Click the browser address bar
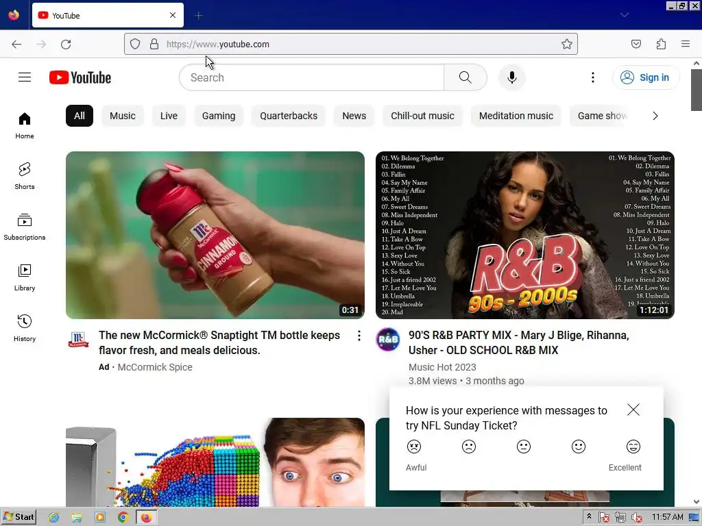 tap(351, 44)
